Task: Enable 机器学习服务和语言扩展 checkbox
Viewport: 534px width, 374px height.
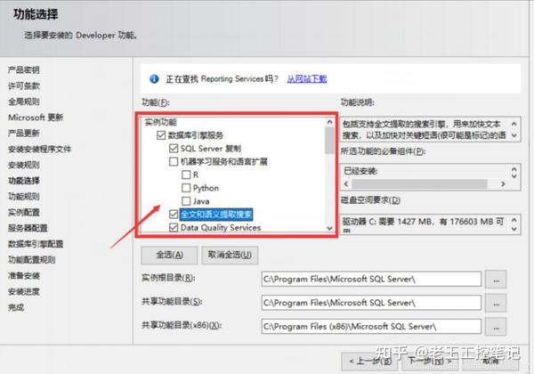Action: [x=174, y=161]
